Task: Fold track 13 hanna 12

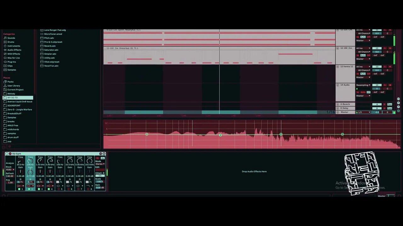Action: 338,67
